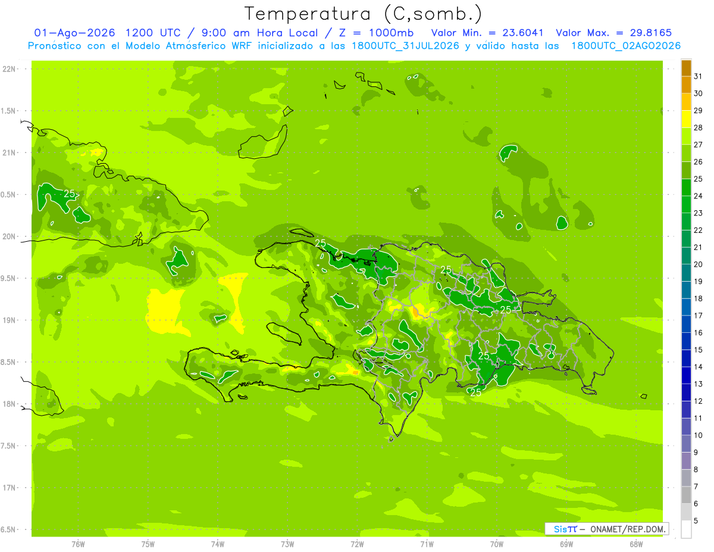Click the "1800UTC_02AGO2026" valid-until time
This screenshot has height=552, width=714.
click(626, 46)
